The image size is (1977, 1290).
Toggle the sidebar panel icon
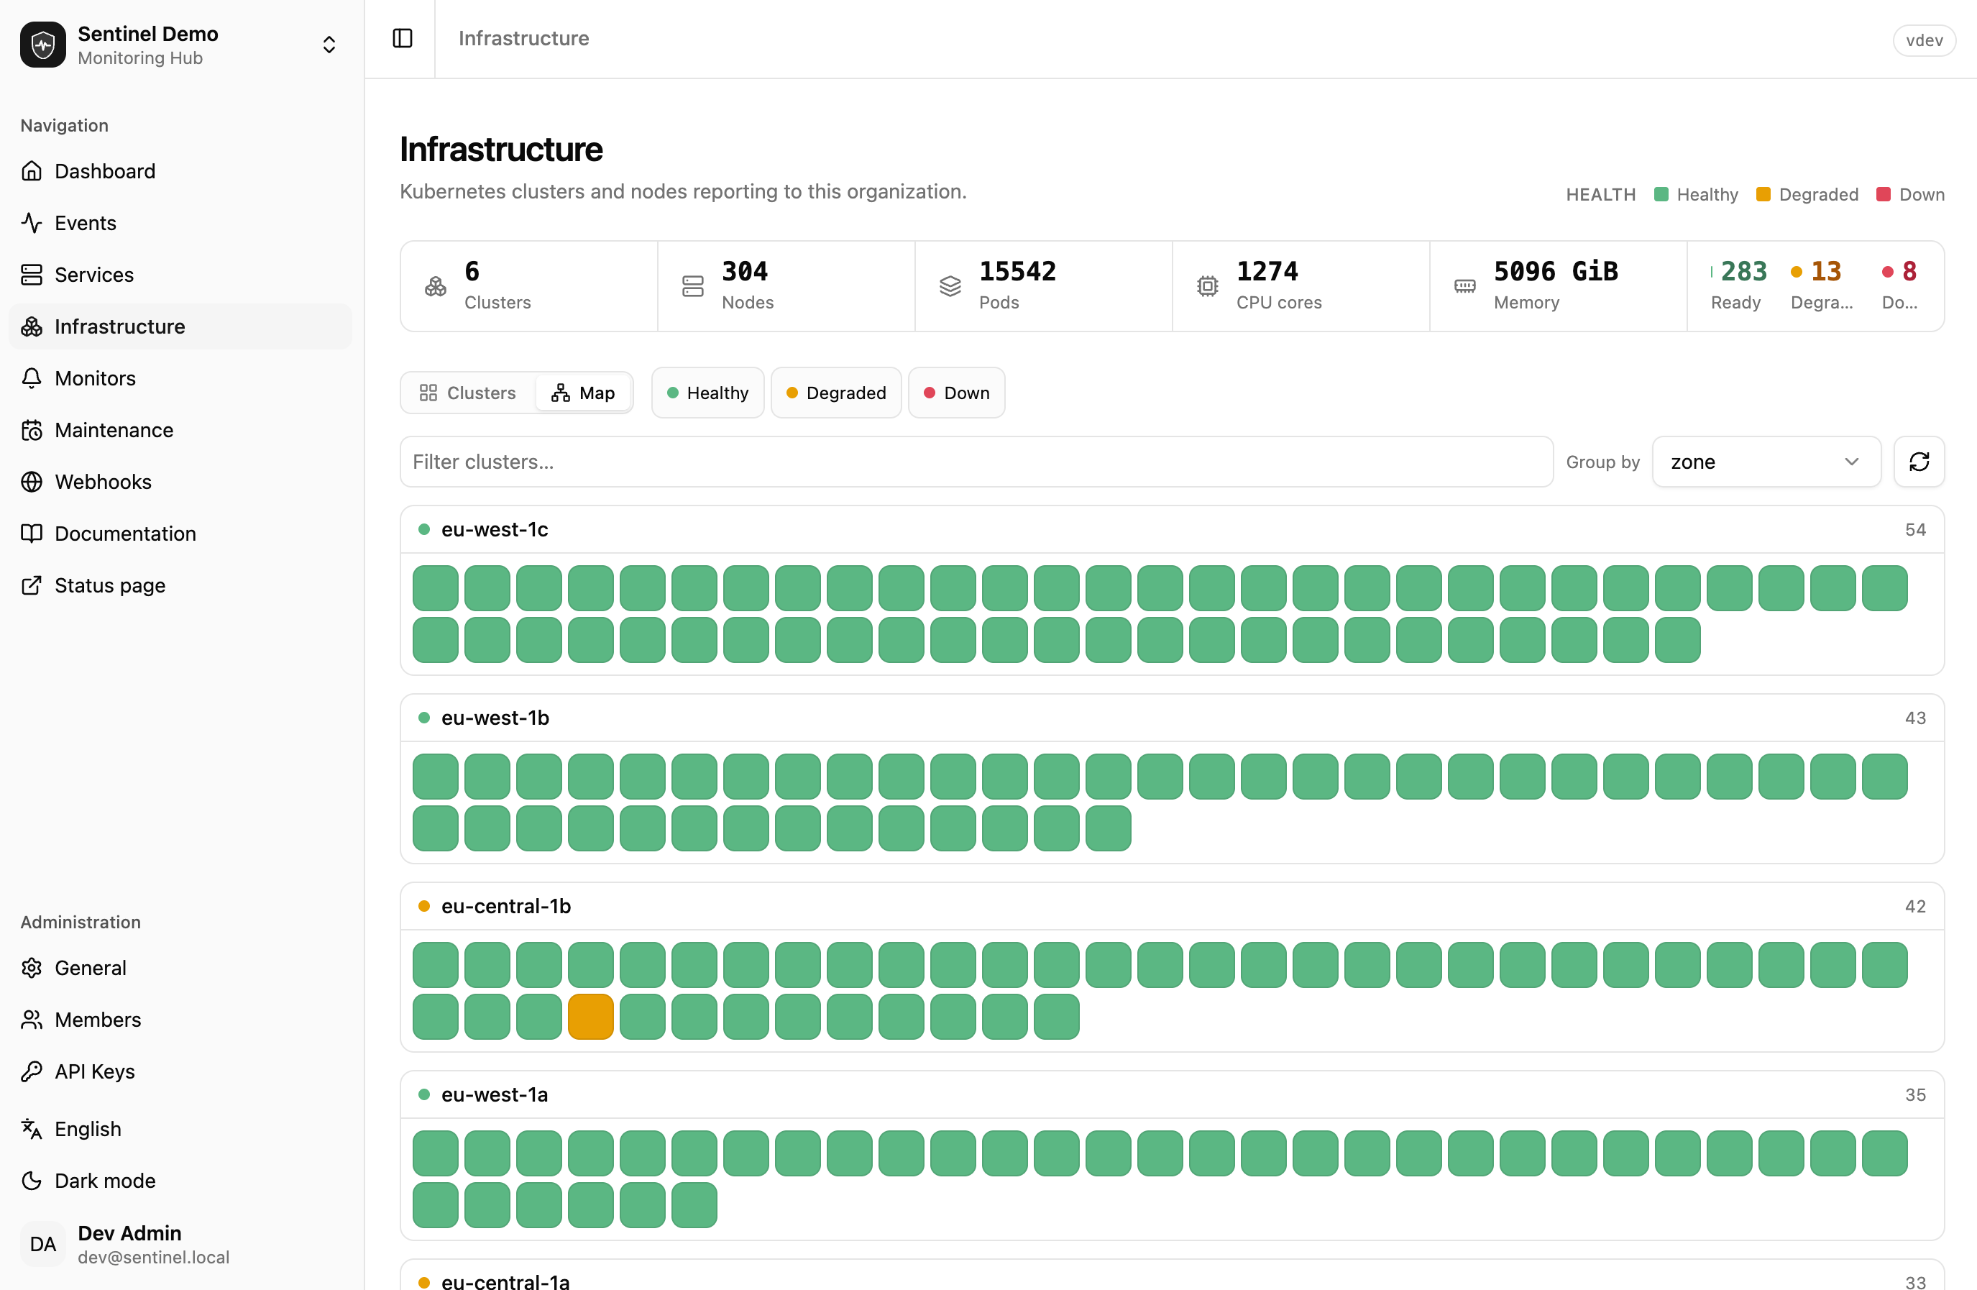click(402, 38)
